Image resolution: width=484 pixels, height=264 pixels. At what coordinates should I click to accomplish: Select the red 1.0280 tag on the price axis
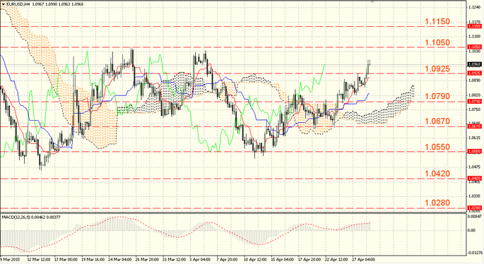474,208
